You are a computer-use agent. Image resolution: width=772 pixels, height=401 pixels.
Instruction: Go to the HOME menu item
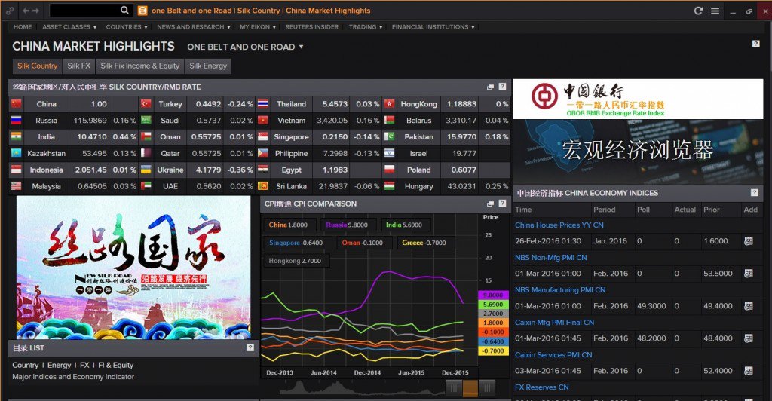point(23,27)
